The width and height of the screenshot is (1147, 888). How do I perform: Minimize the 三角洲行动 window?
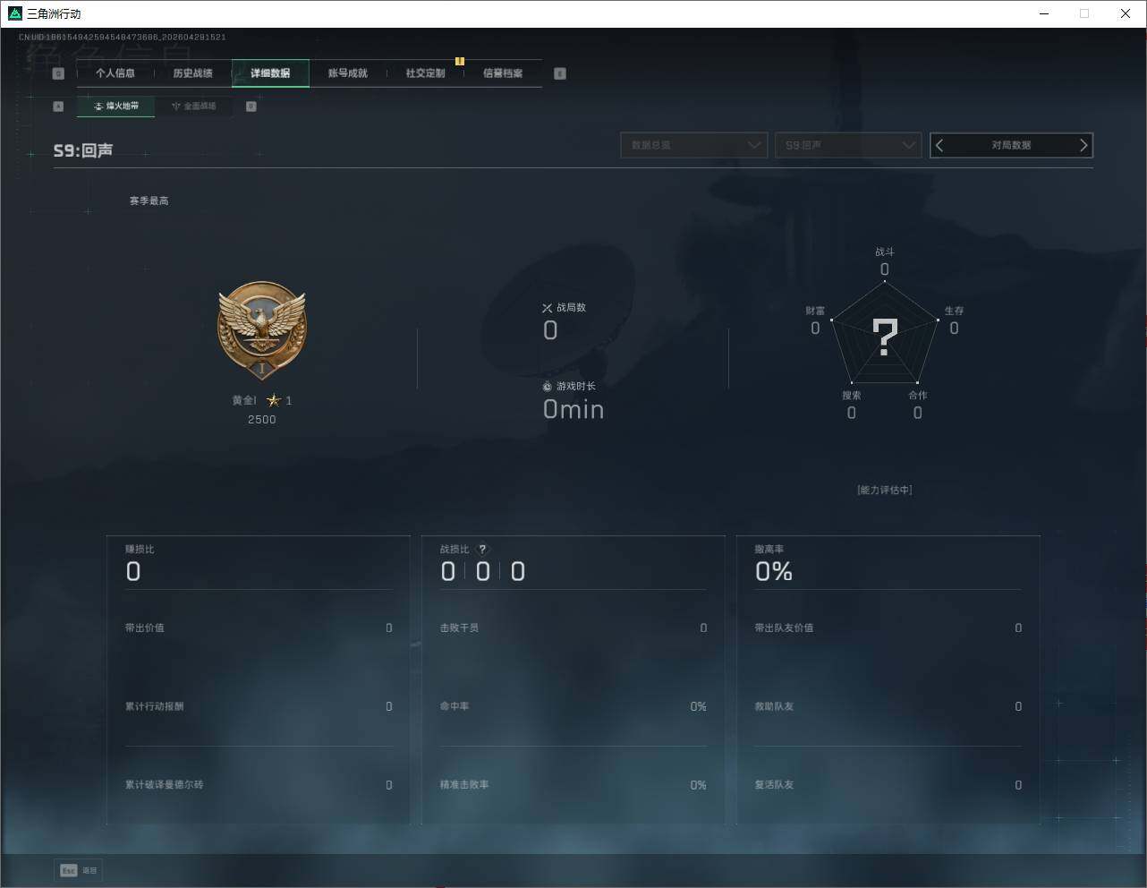[x=1044, y=13]
